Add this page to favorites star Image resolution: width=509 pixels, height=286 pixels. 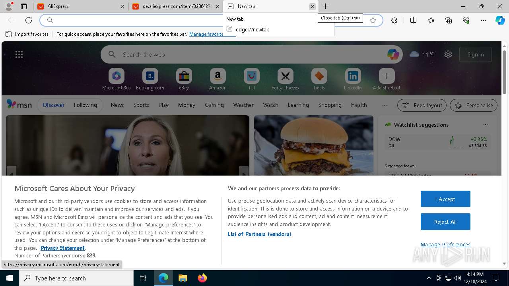373,20
